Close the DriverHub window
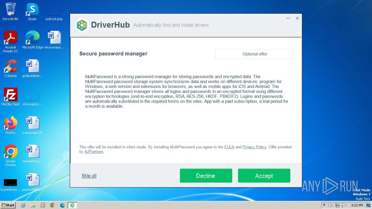Viewport: 372px width, 209px height. [297, 18]
